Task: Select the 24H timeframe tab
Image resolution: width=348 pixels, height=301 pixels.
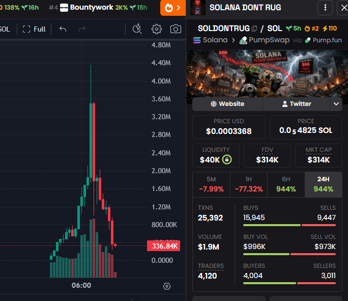Action: click(324, 184)
